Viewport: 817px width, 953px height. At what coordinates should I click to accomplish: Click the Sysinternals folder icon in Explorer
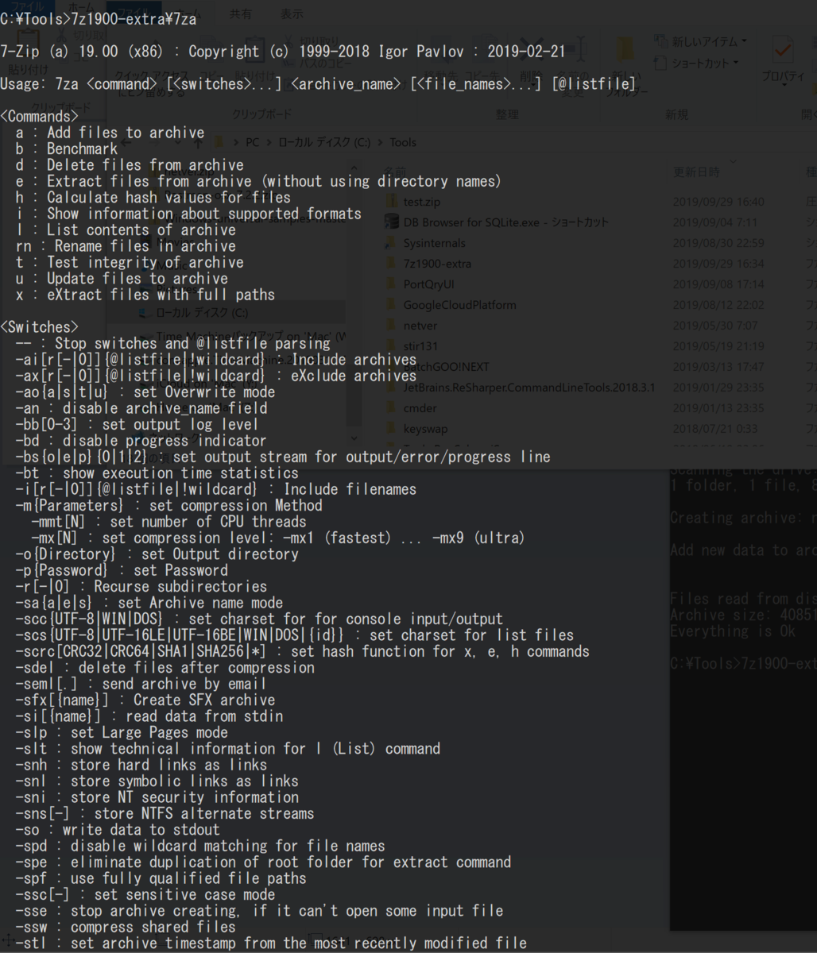pos(390,243)
